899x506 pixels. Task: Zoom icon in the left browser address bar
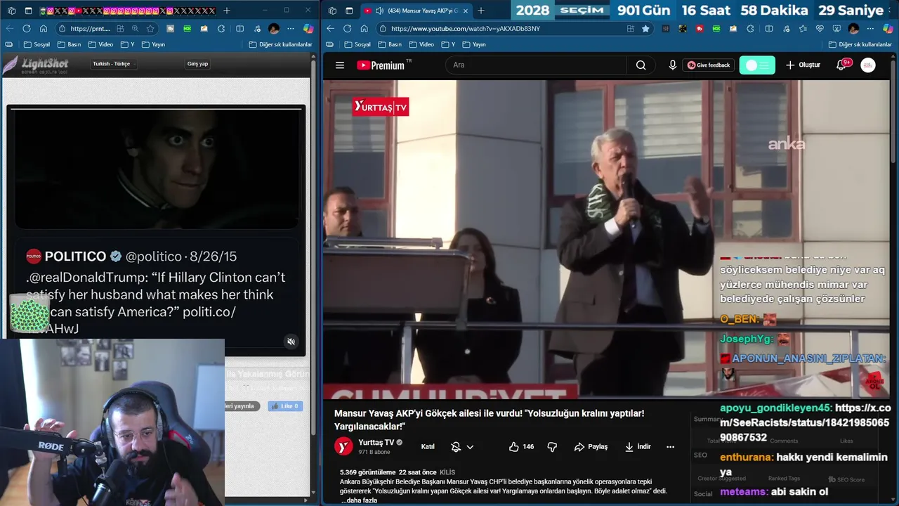point(135,29)
